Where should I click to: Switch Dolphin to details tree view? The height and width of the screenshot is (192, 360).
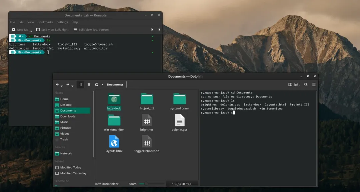coord(96,85)
